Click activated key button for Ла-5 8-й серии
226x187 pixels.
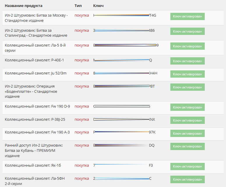187,46
